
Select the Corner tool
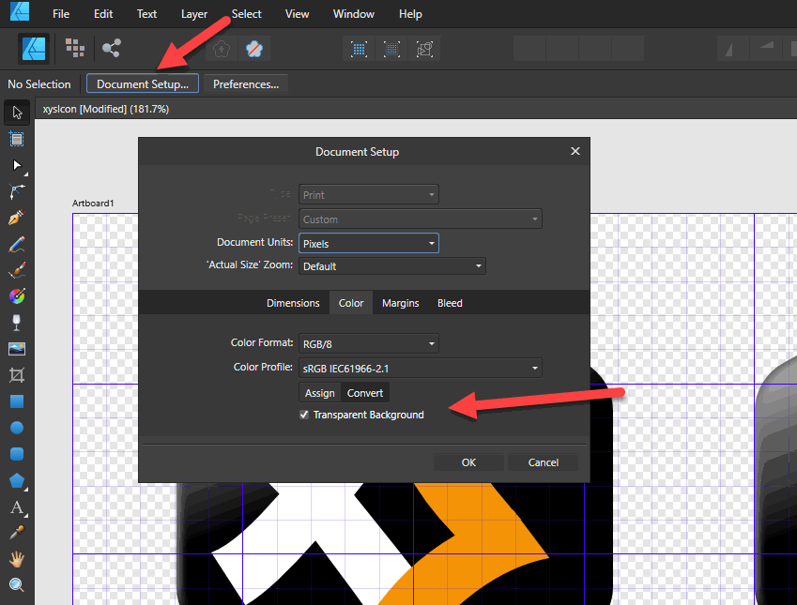click(17, 191)
